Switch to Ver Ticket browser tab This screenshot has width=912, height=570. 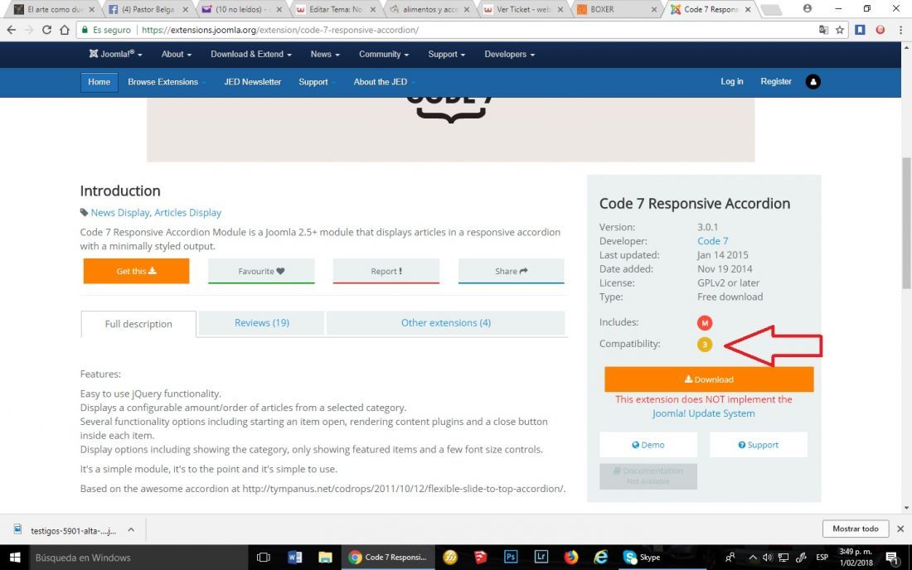click(x=523, y=9)
